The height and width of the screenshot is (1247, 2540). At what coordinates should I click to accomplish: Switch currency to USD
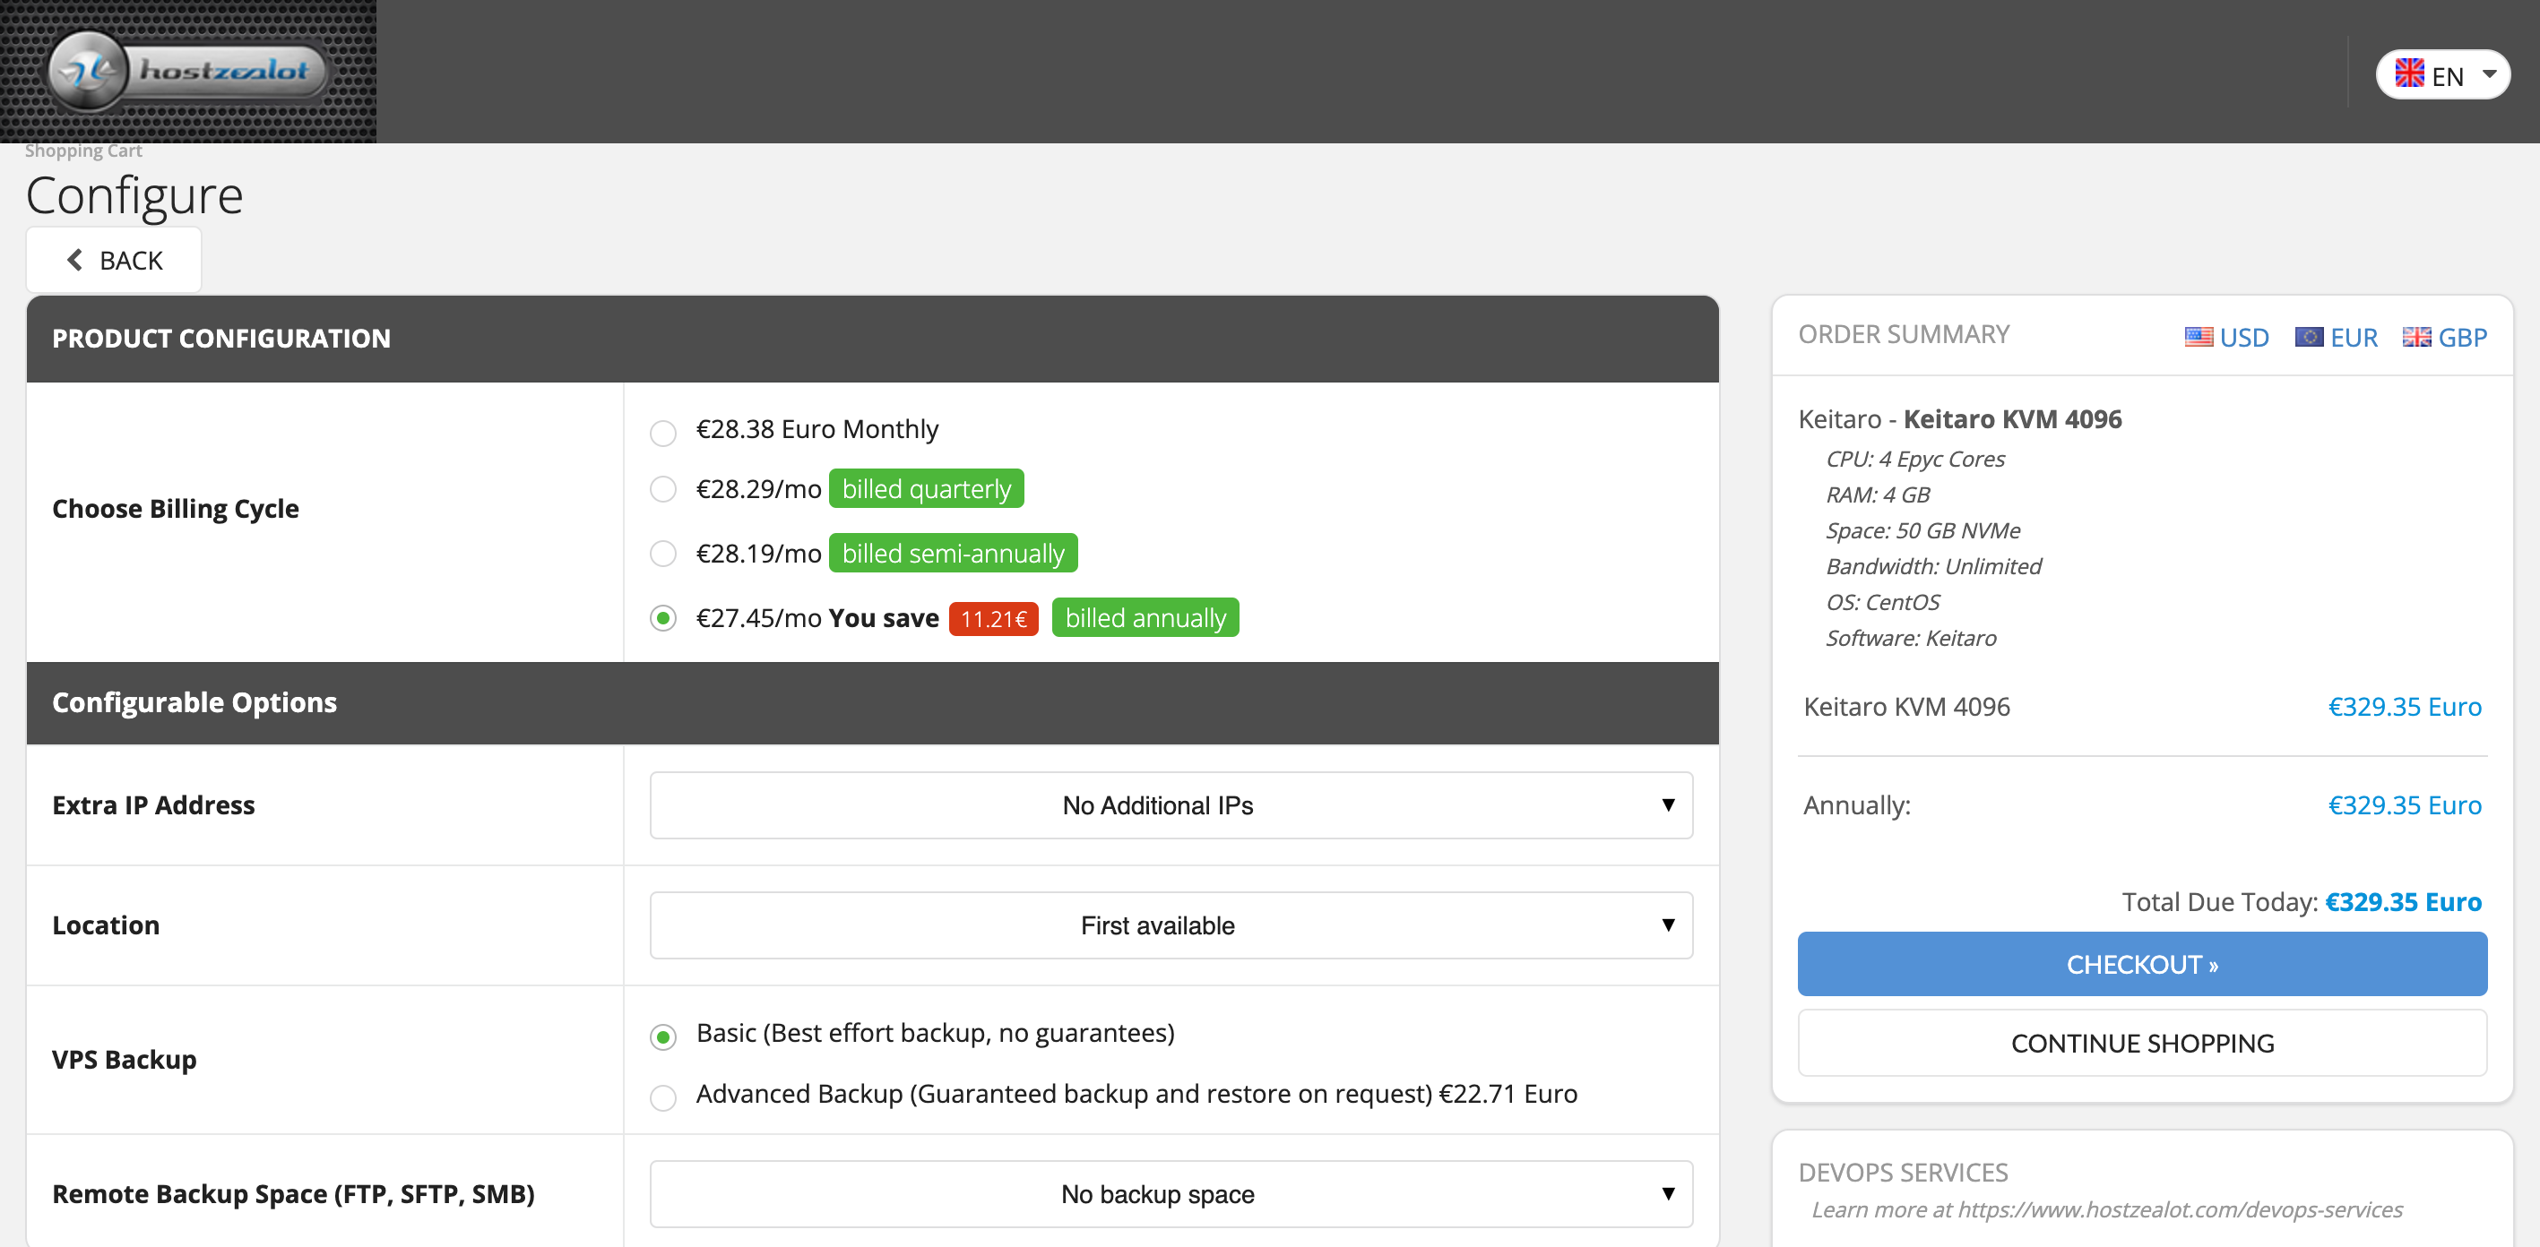tap(2243, 338)
